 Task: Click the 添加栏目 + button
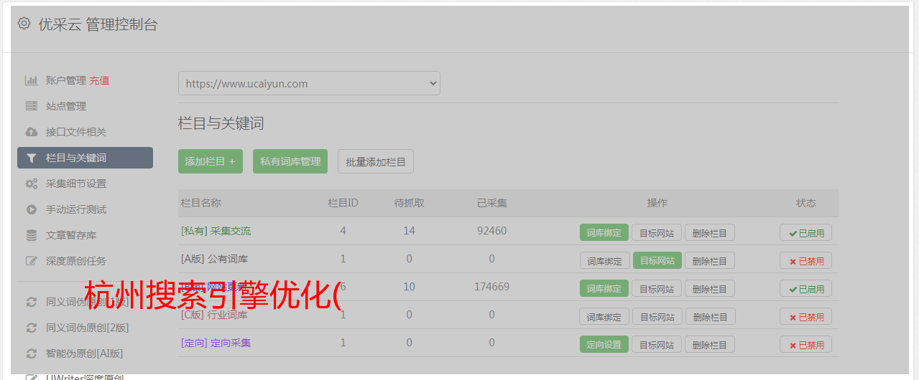click(x=211, y=161)
